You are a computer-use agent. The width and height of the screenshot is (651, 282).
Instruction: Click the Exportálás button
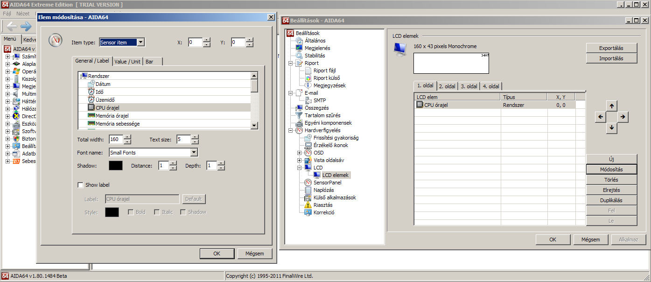(x=611, y=48)
